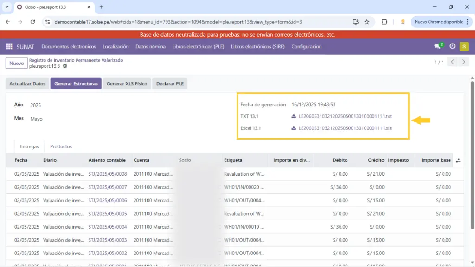The height and width of the screenshot is (267, 475).
Task: Go to the next record arrow
Action: pos(463,62)
